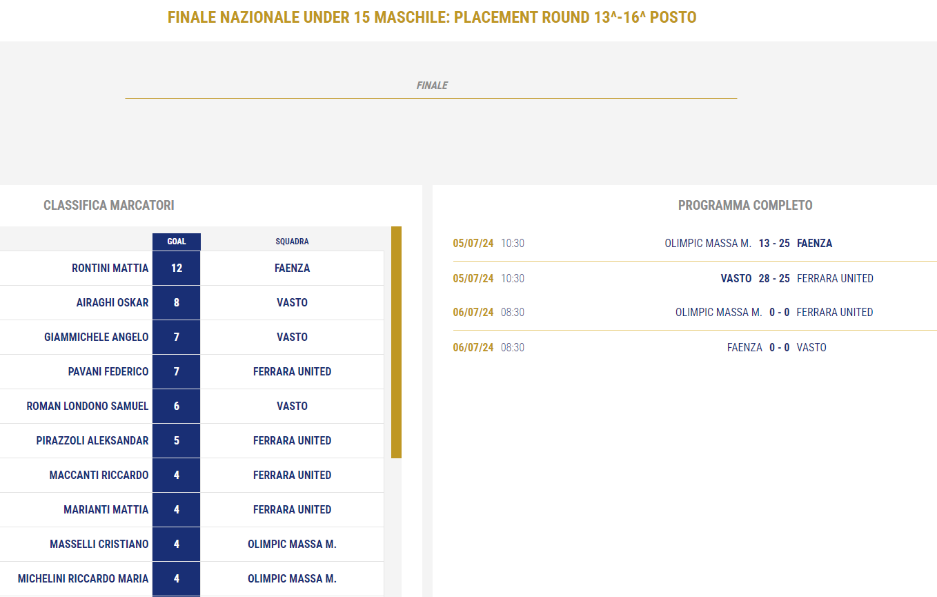Viewport: 937px width, 597px height.
Task: Open PAVANI FEDERICO scorer entry
Action: (108, 371)
